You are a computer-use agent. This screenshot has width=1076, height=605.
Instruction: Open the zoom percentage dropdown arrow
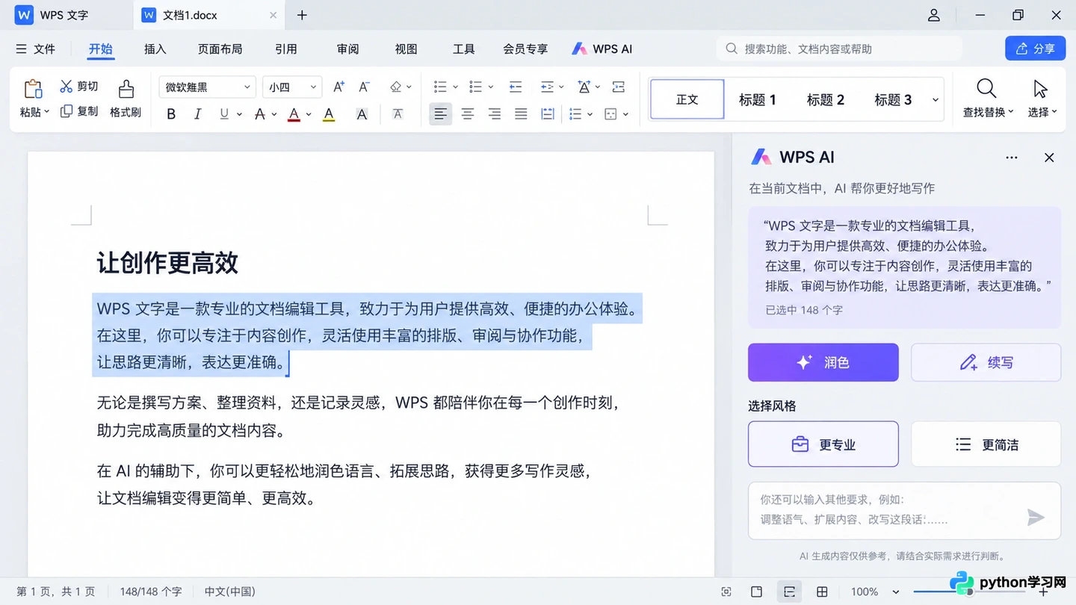tap(896, 592)
